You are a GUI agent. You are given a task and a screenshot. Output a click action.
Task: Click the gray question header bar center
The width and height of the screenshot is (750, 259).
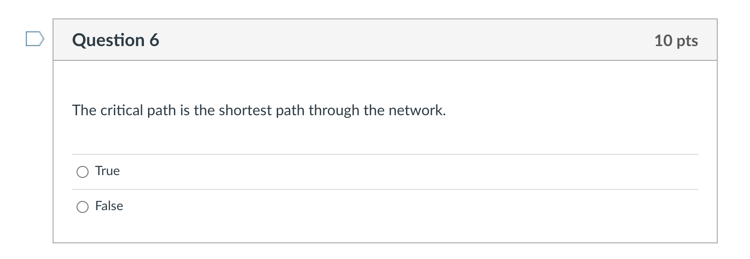385,40
